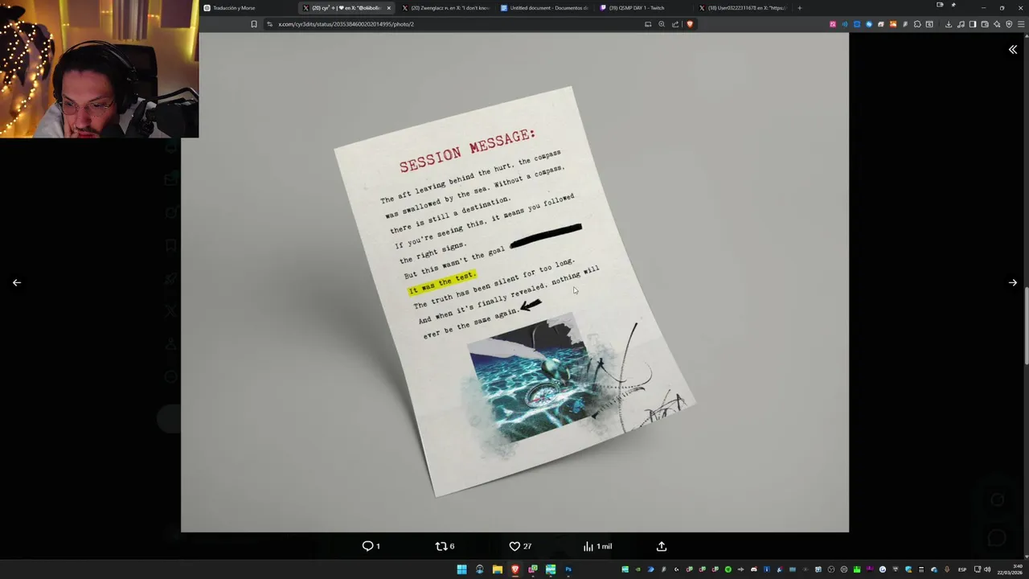Open the clock and date 22/03/2026
The height and width of the screenshot is (579, 1029).
click(1009, 569)
